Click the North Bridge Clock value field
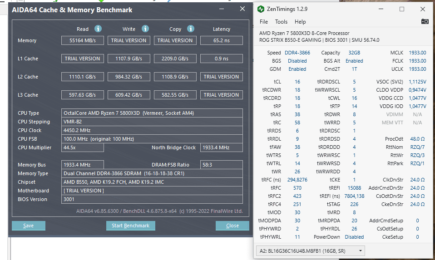435x260 pixels. [222, 147]
